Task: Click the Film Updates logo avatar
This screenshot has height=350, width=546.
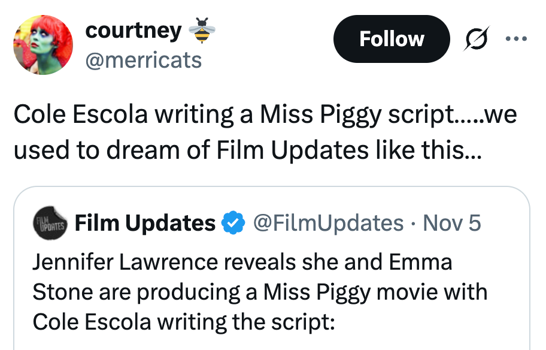Action: (x=48, y=223)
